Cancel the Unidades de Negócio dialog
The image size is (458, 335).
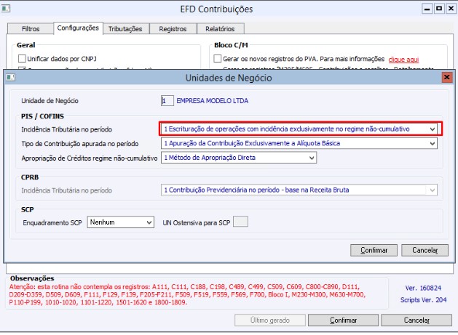425,250
